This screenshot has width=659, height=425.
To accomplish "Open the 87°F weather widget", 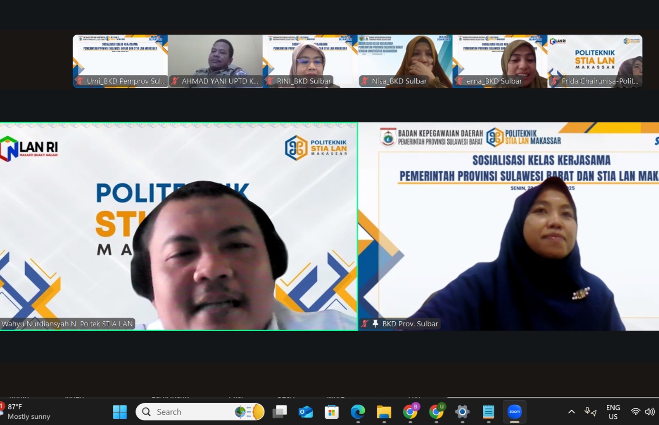I will click(26, 411).
